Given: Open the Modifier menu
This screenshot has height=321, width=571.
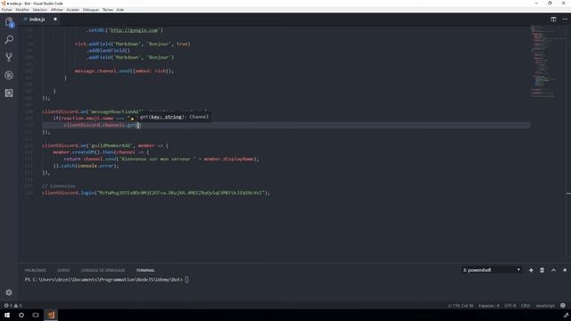Looking at the screenshot, I should click(x=22, y=10).
